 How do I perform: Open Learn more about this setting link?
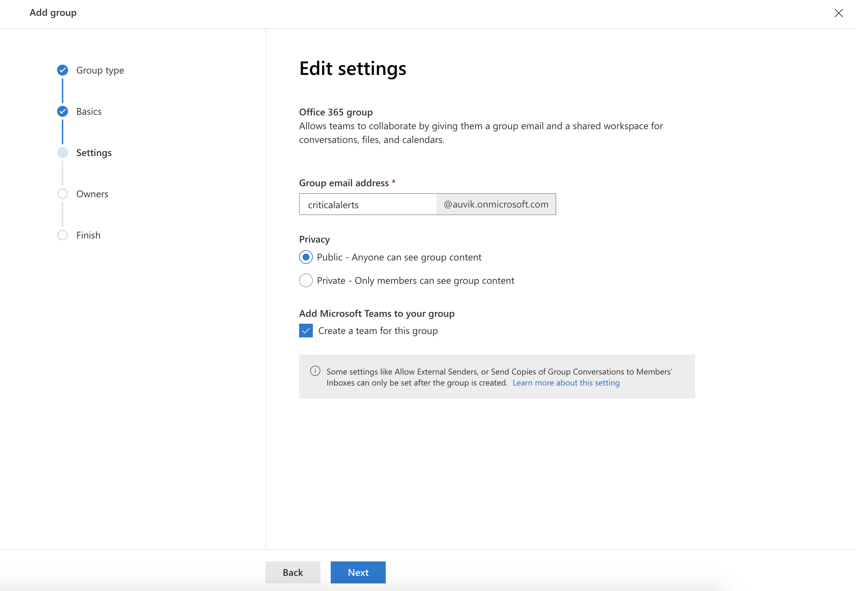[566, 382]
